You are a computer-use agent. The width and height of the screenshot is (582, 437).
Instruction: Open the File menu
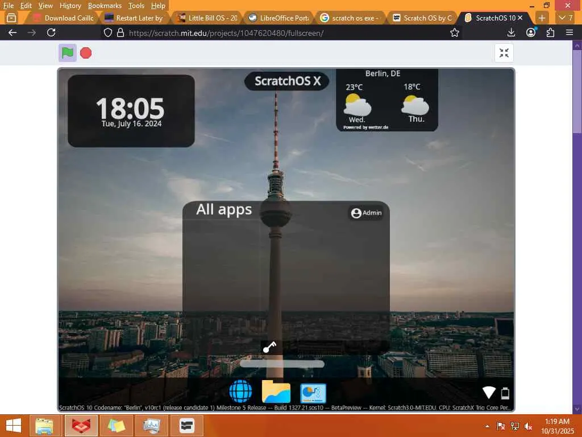tap(8, 6)
